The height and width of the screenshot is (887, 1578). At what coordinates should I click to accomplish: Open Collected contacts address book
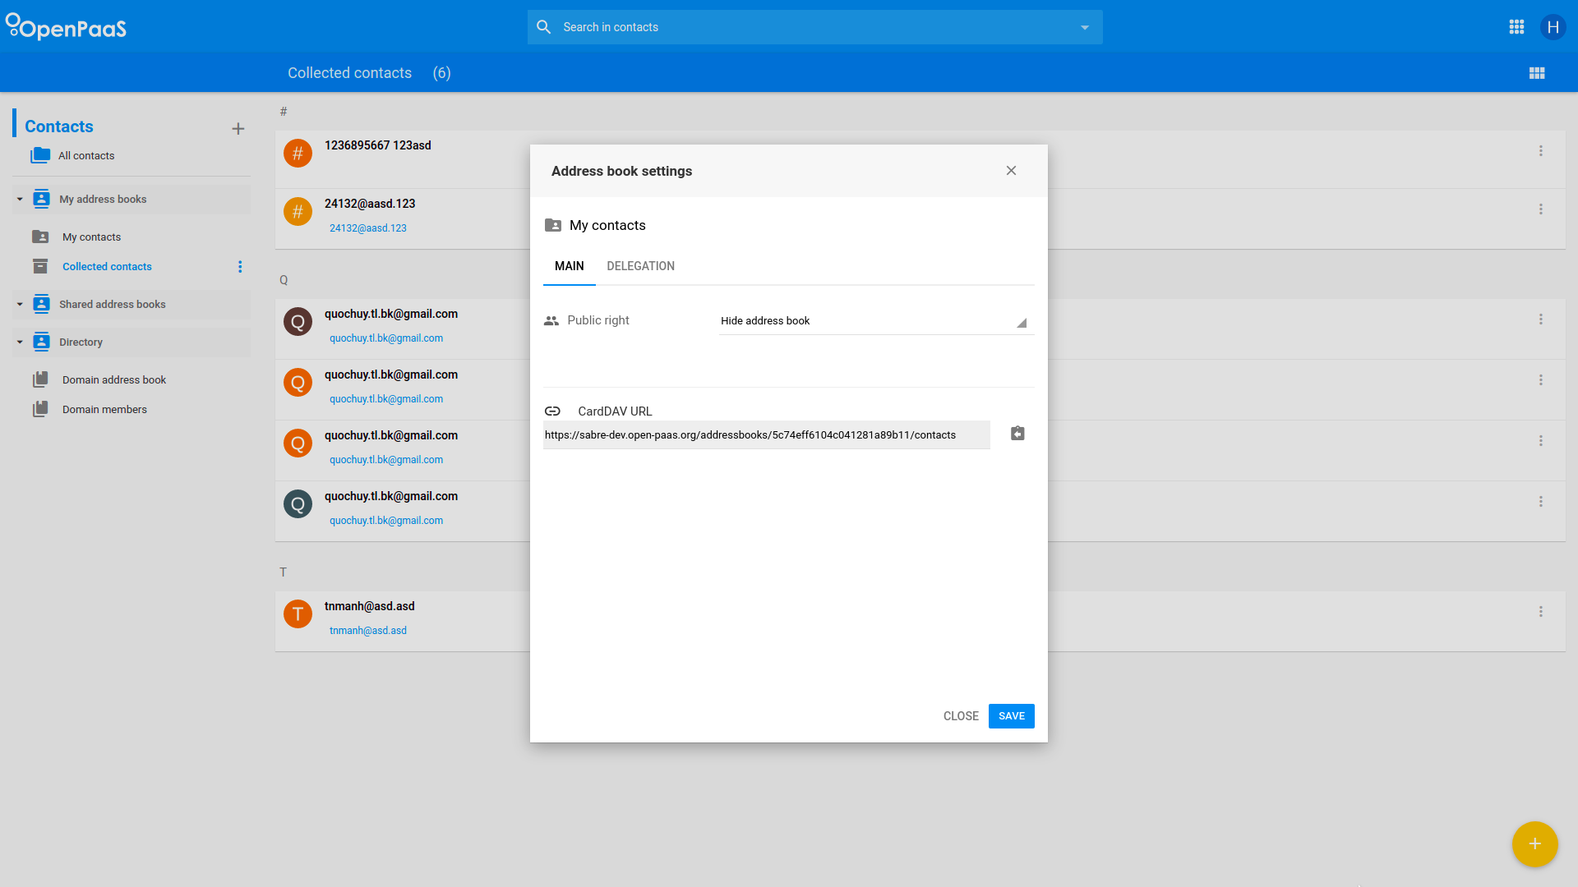[x=107, y=266]
